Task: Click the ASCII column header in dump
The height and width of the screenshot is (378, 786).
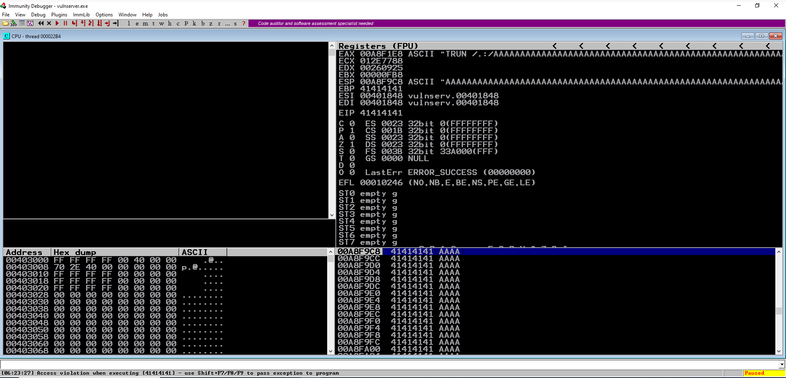Action: [x=203, y=252]
